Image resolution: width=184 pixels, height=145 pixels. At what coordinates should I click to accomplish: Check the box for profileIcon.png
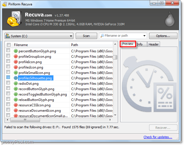click(8, 61)
